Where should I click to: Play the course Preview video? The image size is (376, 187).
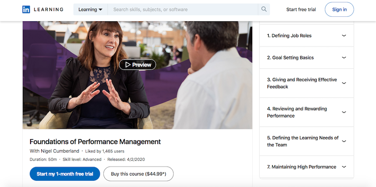click(137, 65)
